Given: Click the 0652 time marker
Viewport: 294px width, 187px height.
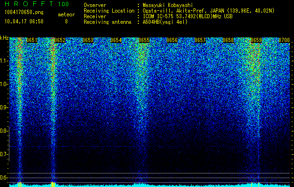Looking at the screenshot, I should click(60, 40).
